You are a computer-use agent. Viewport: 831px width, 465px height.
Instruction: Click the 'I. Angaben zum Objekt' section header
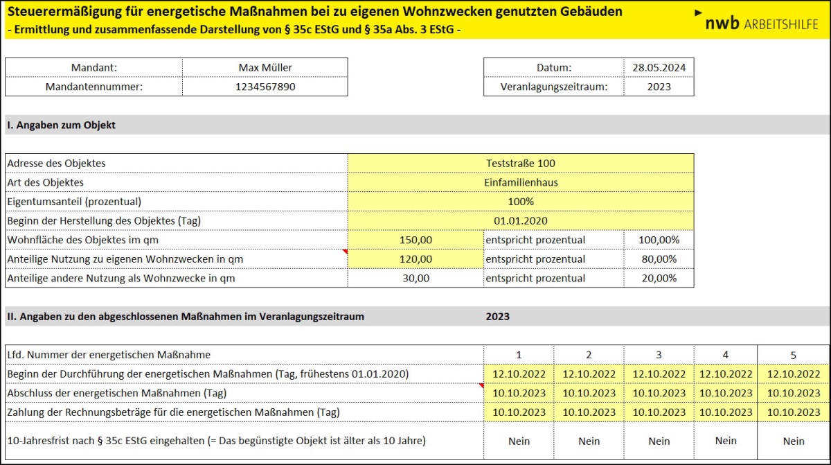coord(62,125)
